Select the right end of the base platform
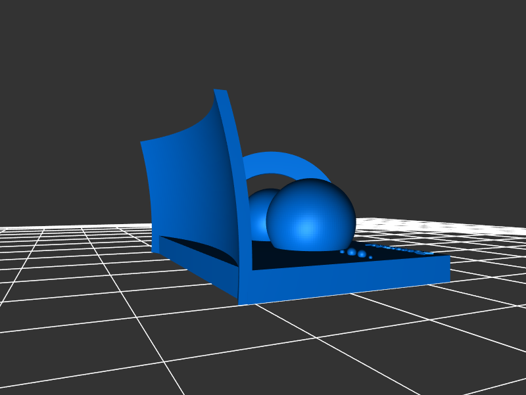The height and width of the screenshot is (395, 526). pyautogui.click(x=446, y=269)
